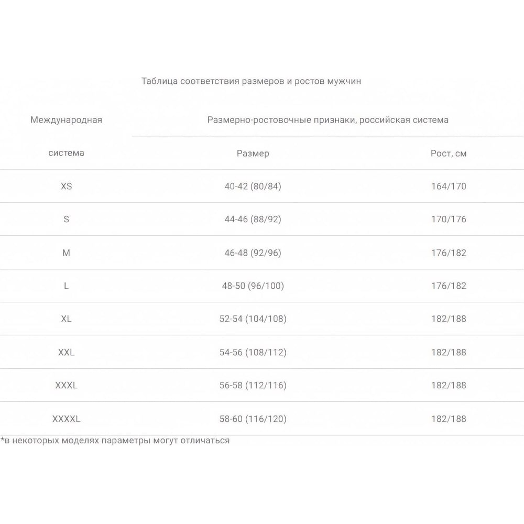Select the S size label

(x=66, y=219)
